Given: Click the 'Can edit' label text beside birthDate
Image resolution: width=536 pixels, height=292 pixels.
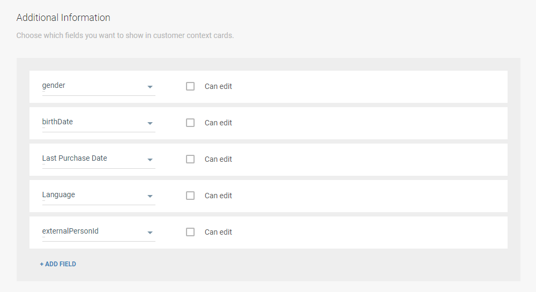Looking at the screenshot, I should click(218, 123).
